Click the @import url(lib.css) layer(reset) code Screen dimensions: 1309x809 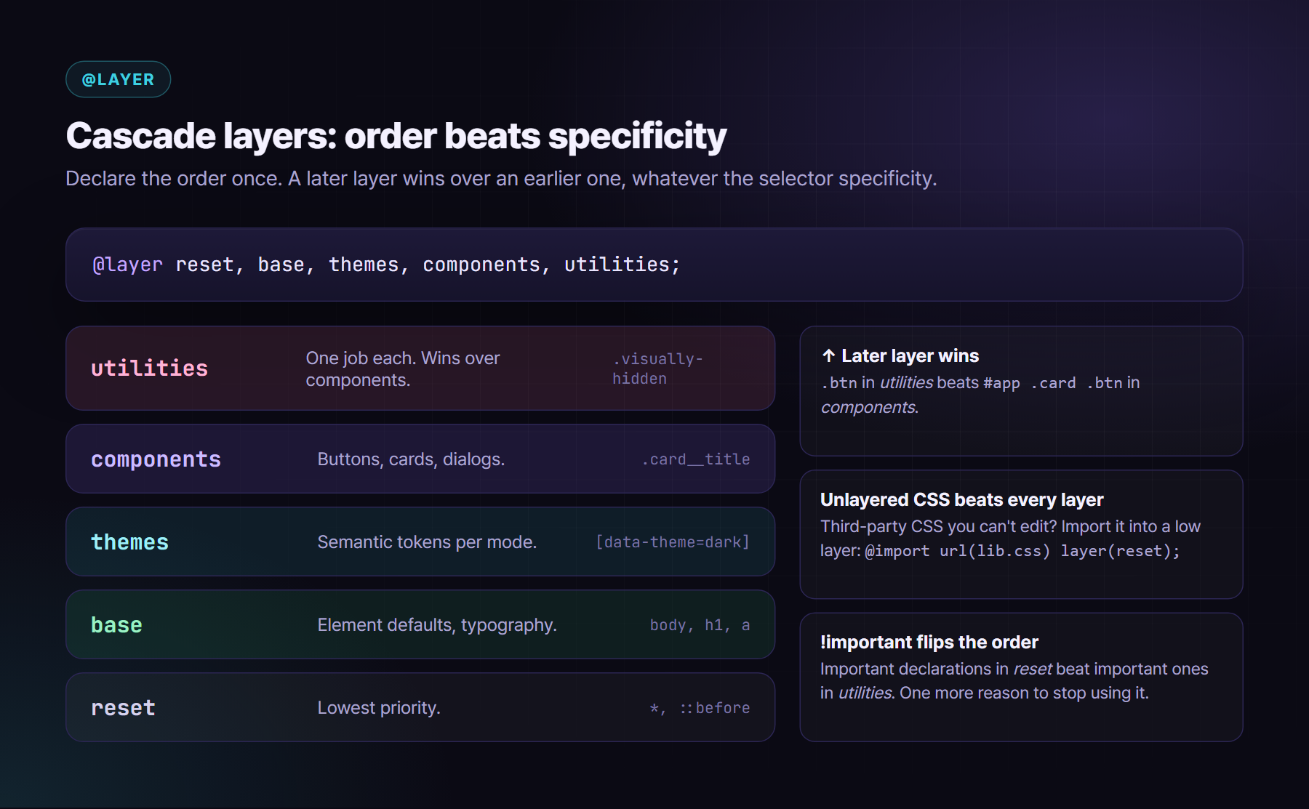pos(1022,551)
